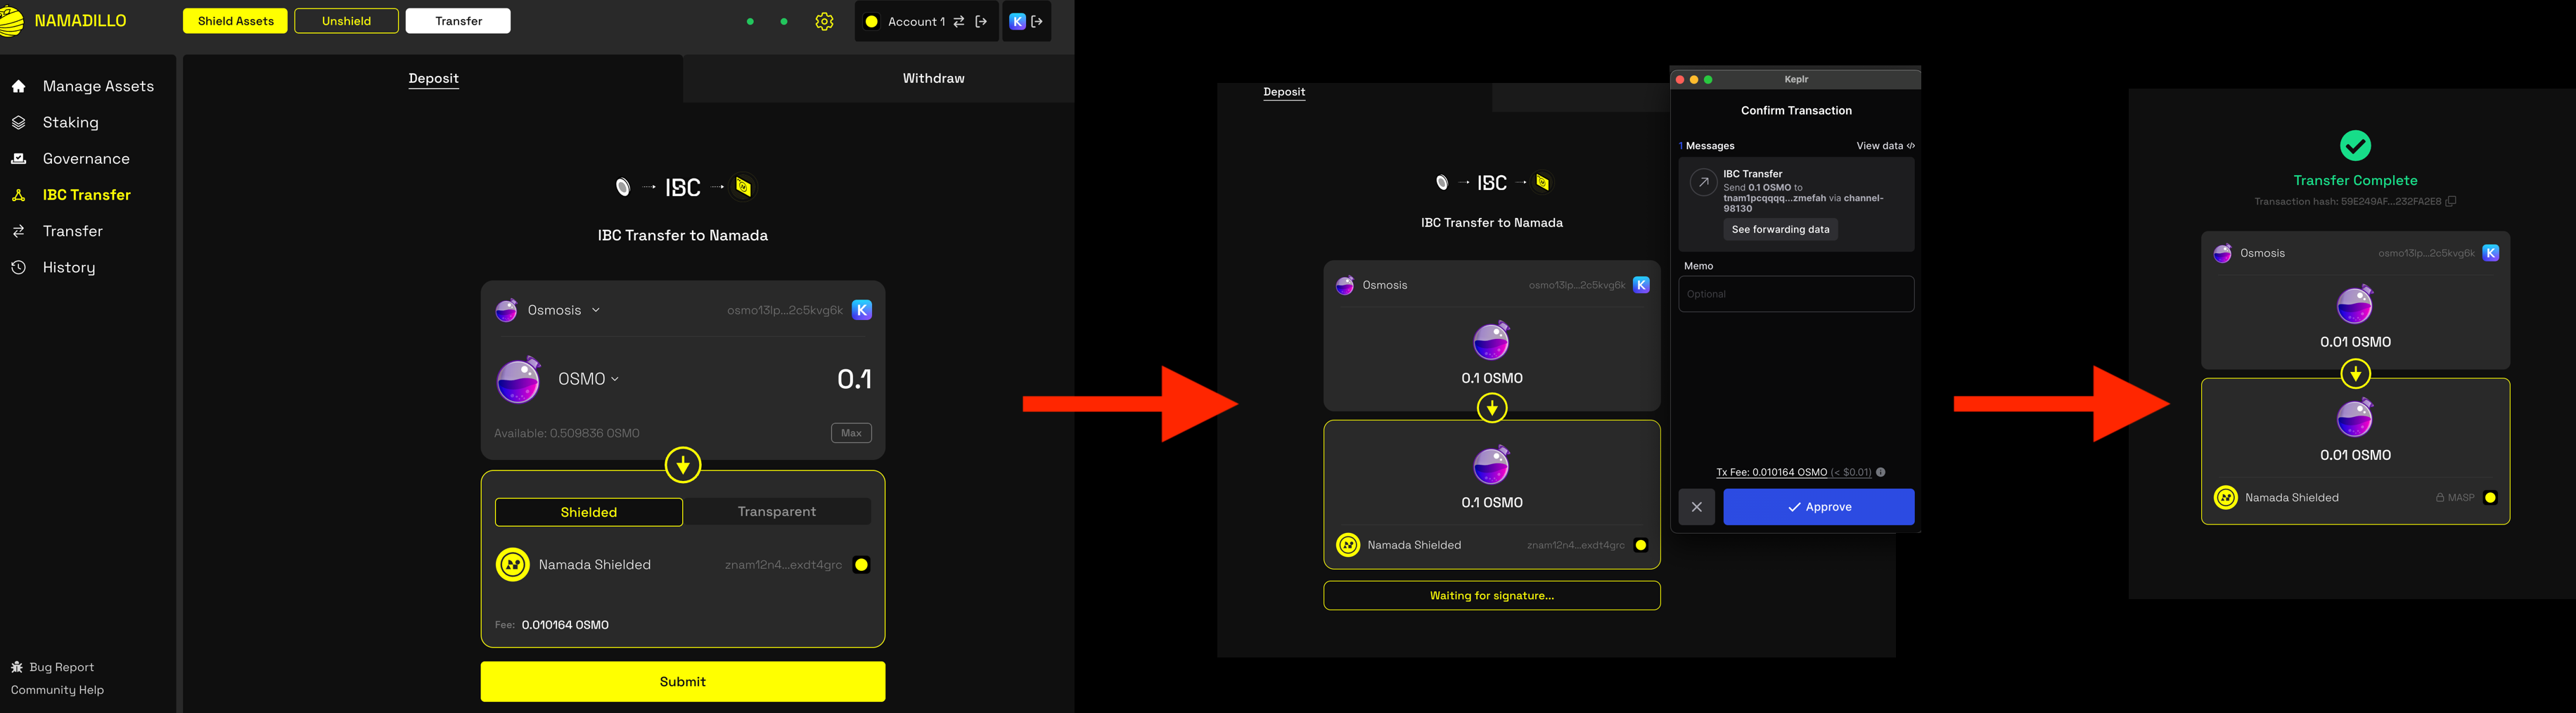Focus the Memo optional input field
Viewport: 2576px width, 713px height.
[x=1796, y=294]
